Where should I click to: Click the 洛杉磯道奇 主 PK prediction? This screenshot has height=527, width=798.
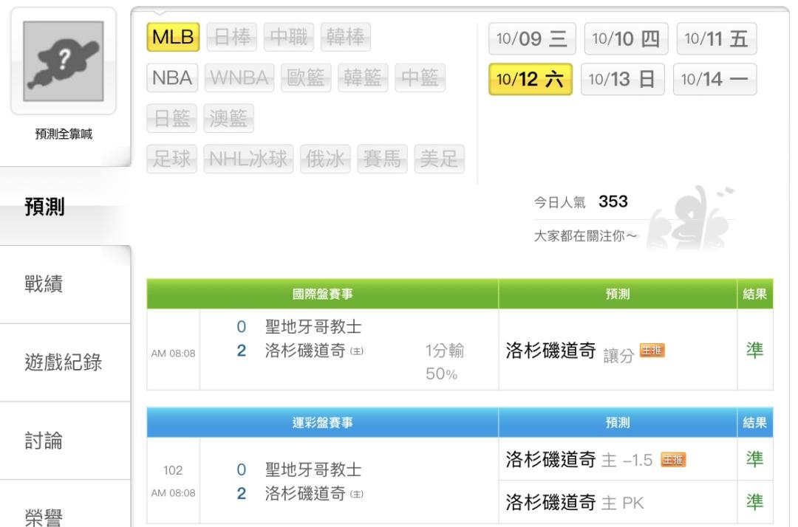[x=574, y=503]
